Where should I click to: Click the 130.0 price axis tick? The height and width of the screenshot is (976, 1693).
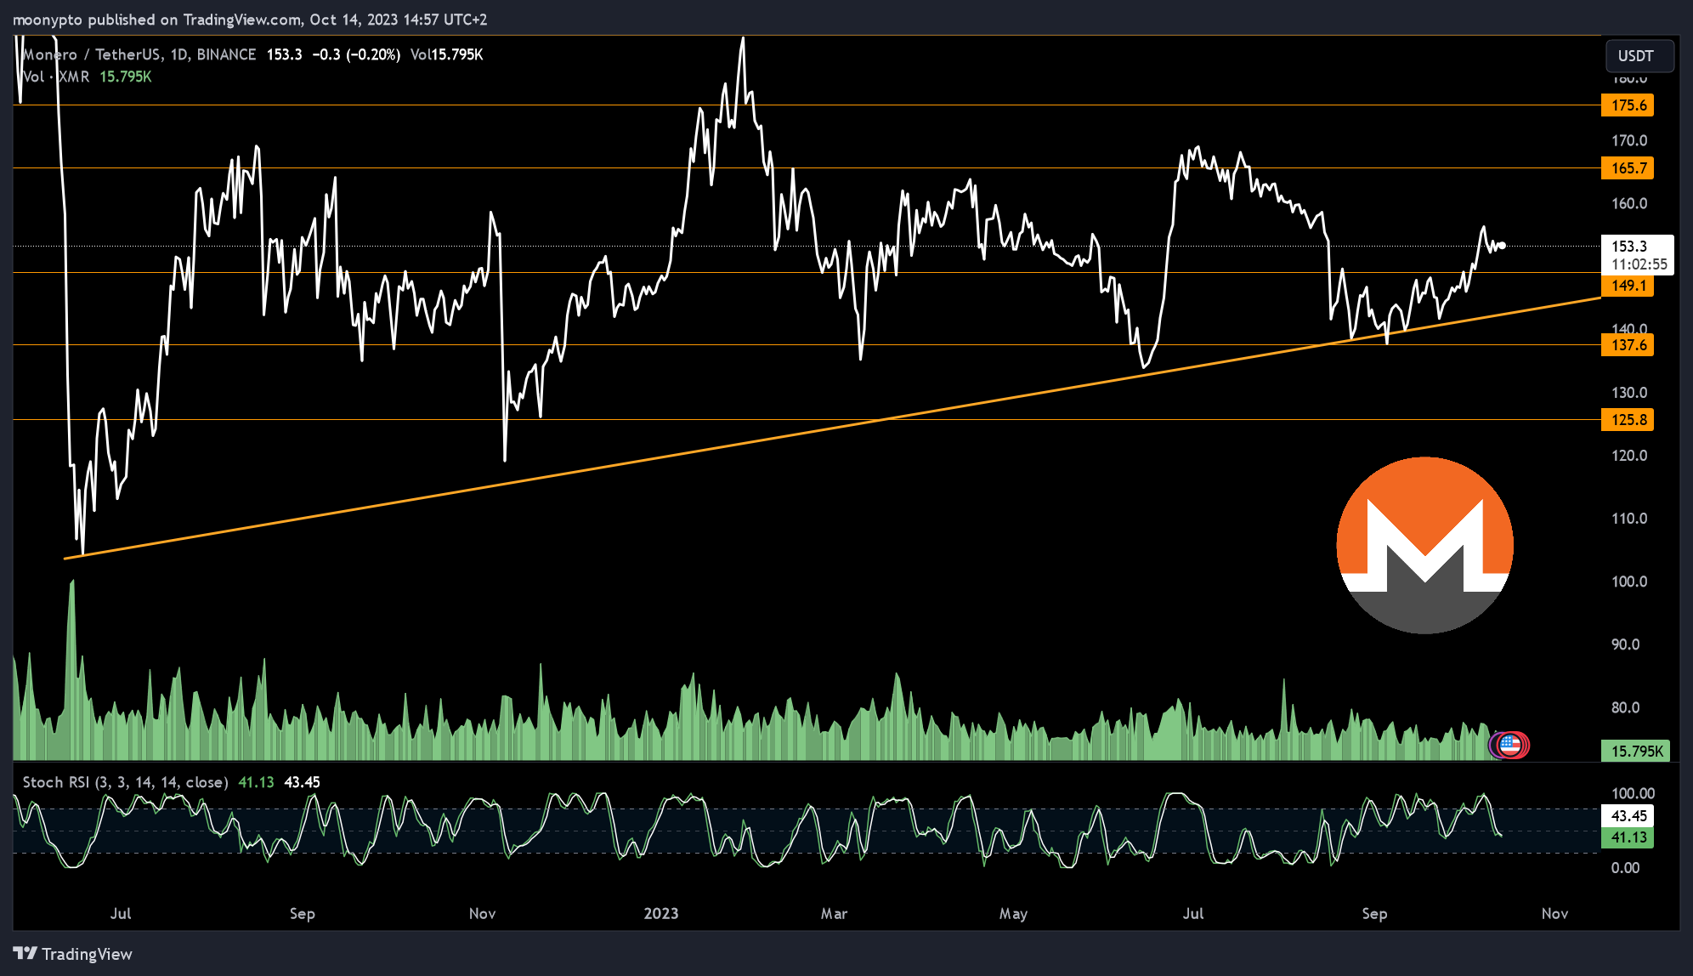tap(1629, 393)
